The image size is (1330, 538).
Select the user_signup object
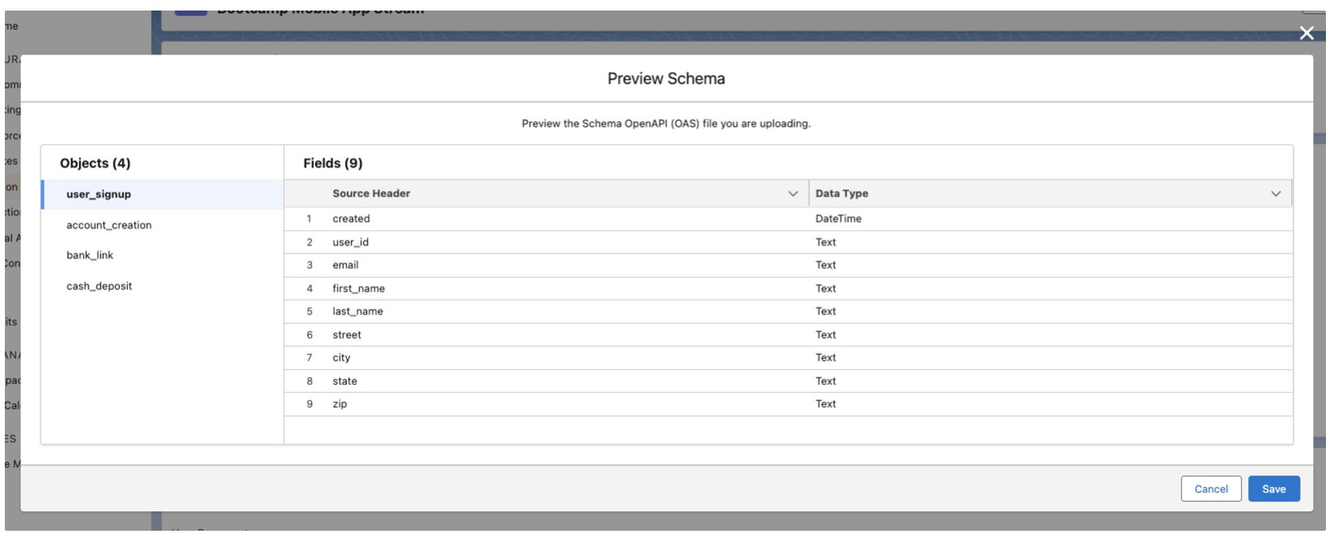click(x=99, y=194)
